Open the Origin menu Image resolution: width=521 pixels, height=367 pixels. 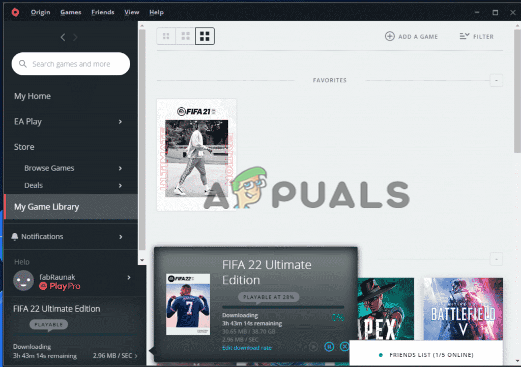click(41, 12)
